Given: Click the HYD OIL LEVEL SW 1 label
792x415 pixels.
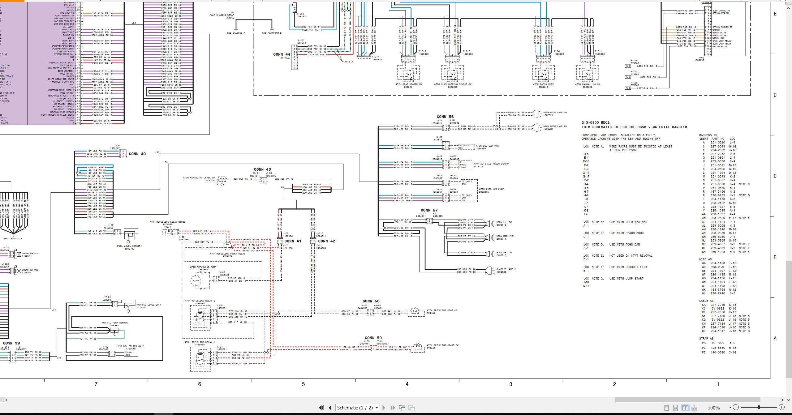Looking at the screenshot, I should [149, 305].
